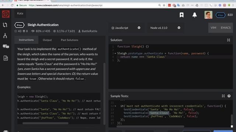
Task: Open the Training sidebar icon with looping arrows
Action: tap(5, 25)
